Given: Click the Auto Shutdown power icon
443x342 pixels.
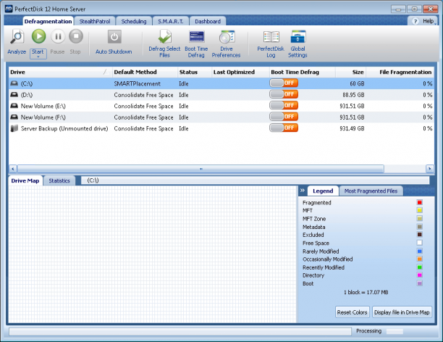Looking at the screenshot, I should coord(114,37).
